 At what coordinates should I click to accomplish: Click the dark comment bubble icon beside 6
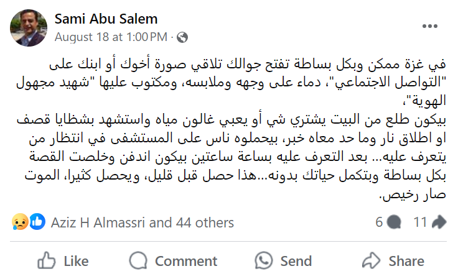pos(393,222)
